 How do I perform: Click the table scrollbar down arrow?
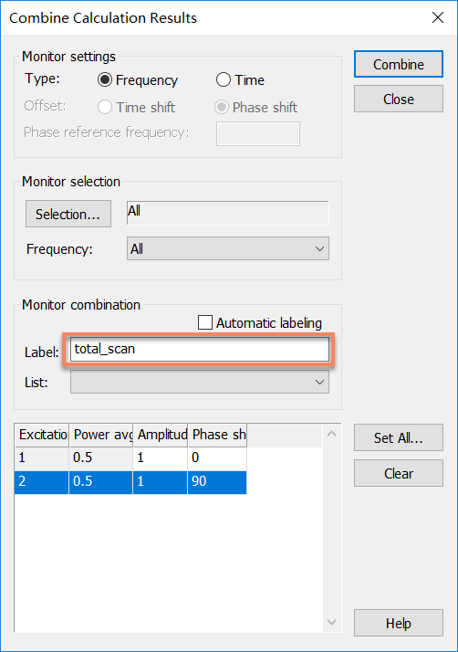pos(332,622)
